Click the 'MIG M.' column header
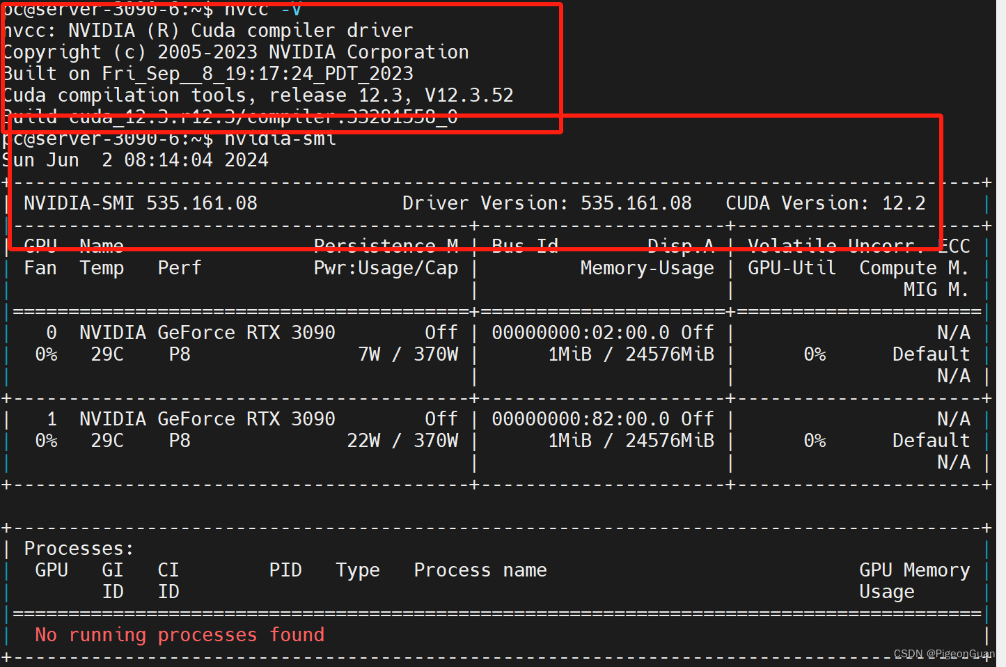Image resolution: width=1006 pixels, height=667 pixels. (x=936, y=290)
